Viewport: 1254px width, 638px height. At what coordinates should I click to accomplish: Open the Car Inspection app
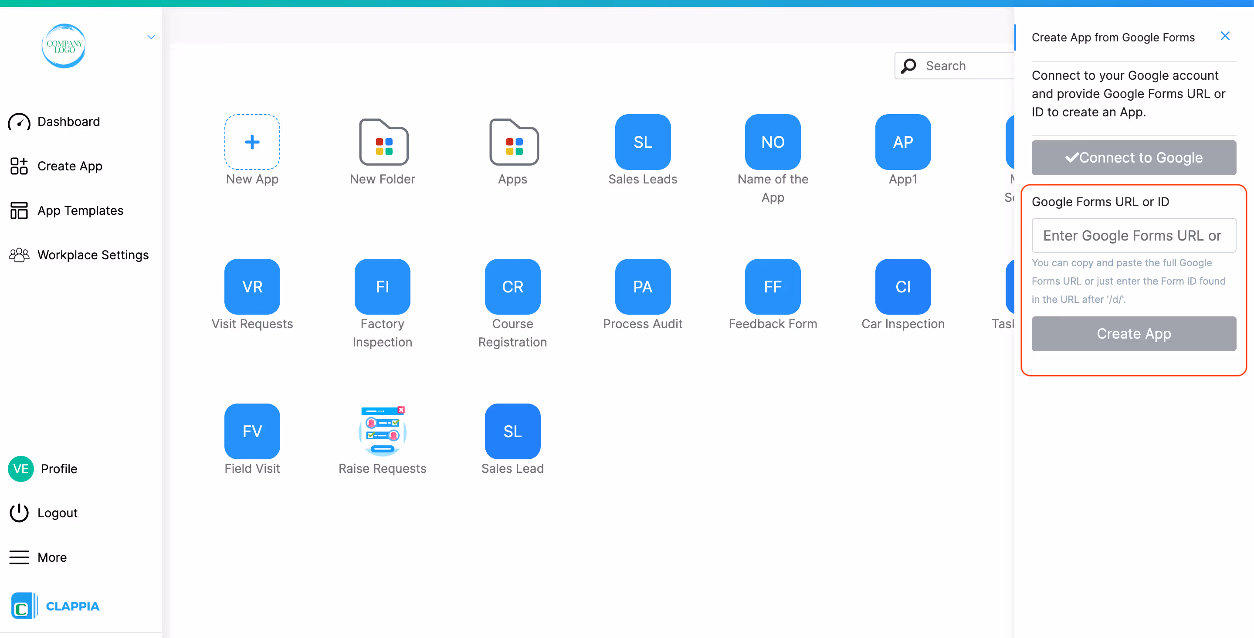[902, 286]
